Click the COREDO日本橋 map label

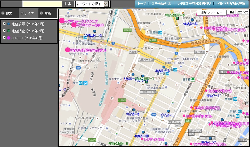pyautogui.click(x=174, y=63)
